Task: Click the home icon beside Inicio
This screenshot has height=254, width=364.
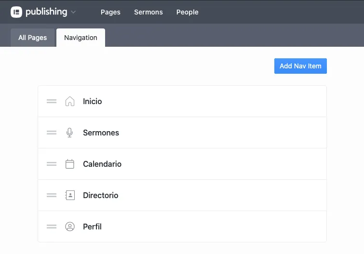Action: pos(70,101)
